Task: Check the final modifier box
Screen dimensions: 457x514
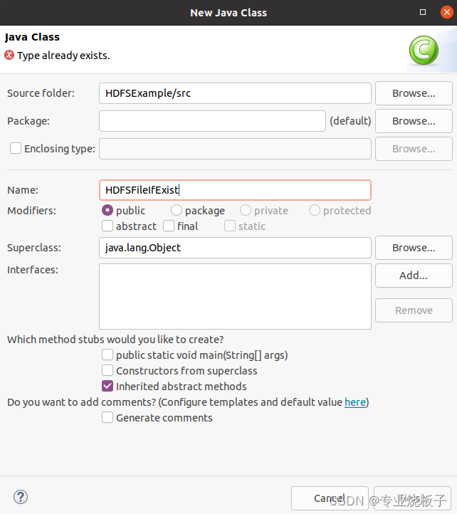Action: click(x=169, y=226)
